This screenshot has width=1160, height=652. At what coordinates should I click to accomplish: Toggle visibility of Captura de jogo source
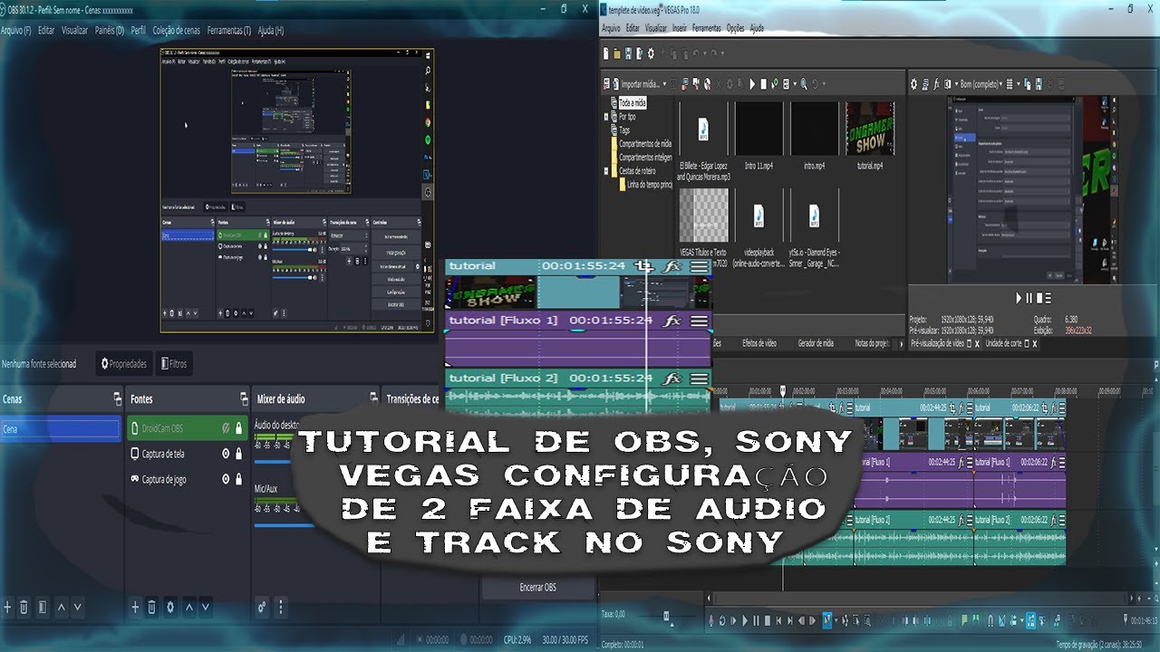click(226, 479)
